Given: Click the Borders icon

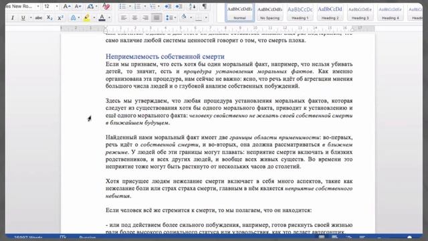Looking at the screenshot, I should 199,18.
